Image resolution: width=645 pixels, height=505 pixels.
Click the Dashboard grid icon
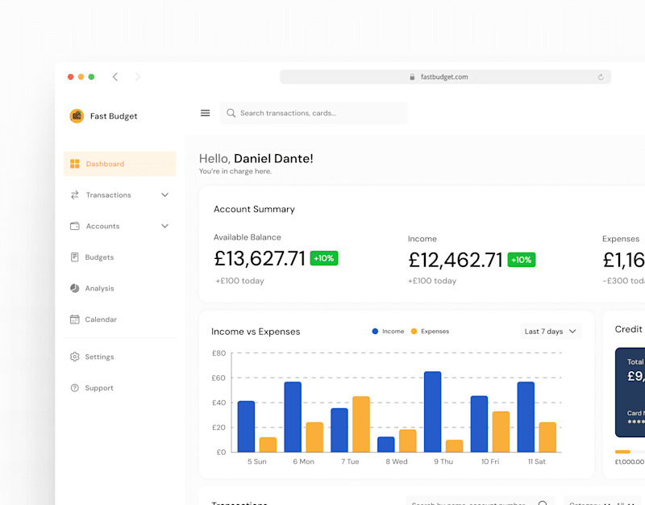tap(75, 164)
